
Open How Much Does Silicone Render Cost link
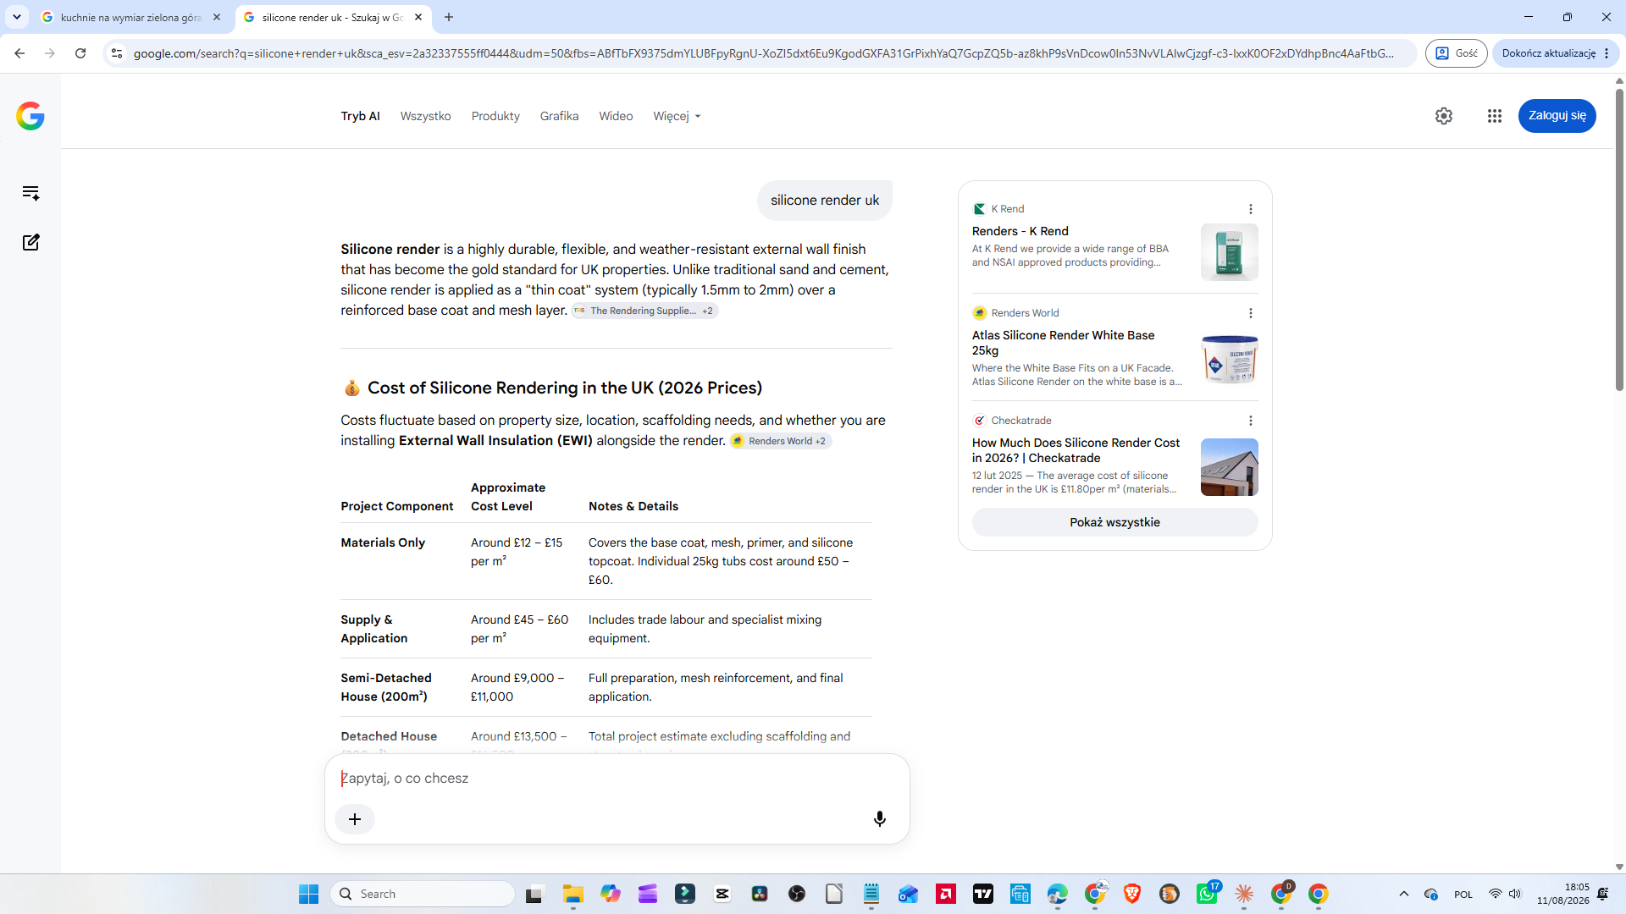point(1076,450)
